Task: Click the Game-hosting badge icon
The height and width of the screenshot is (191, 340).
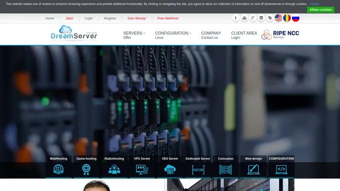Action: coord(86,169)
